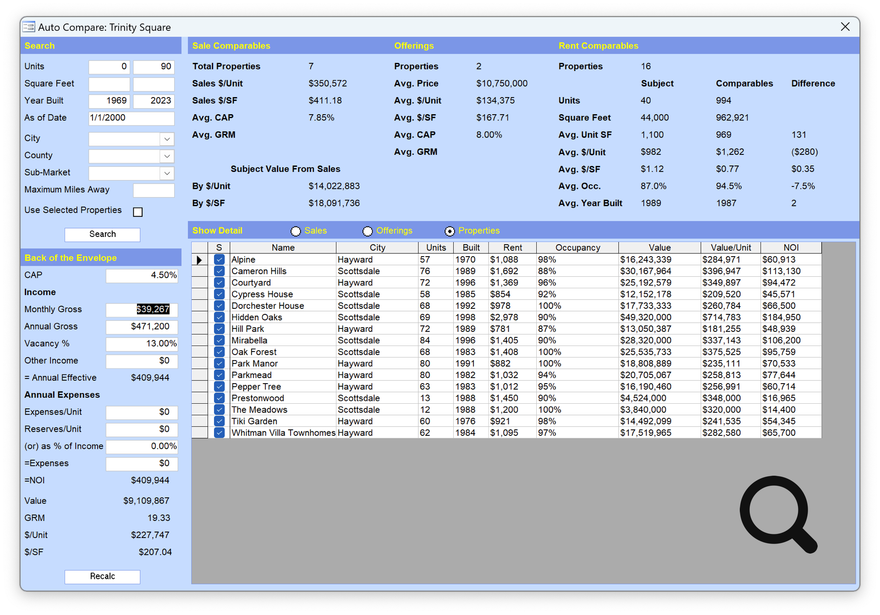This screenshot has width=880, height=615.
Task: Click the Search button
Action: click(x=102, y=234)
